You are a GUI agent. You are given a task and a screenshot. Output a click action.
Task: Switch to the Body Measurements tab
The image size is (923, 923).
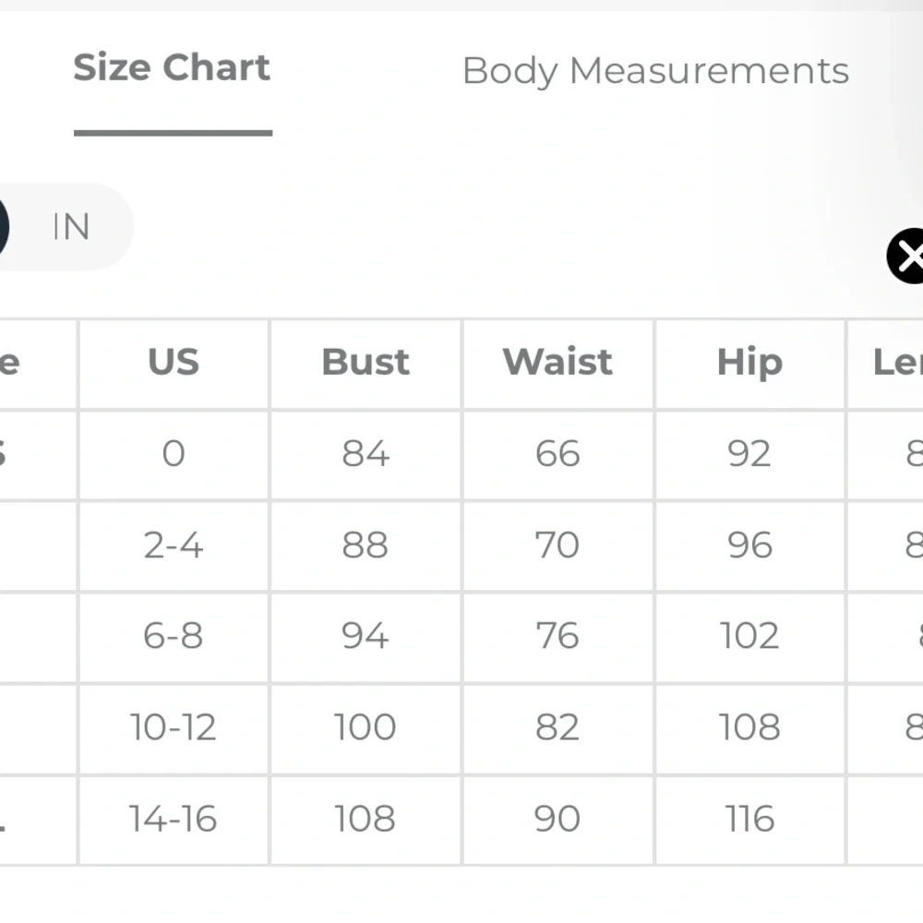click(x=655, y=71)
